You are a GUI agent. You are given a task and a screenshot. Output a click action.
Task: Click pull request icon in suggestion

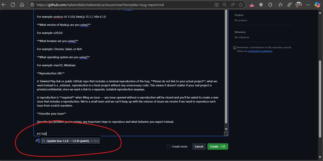pyautogui.click(x=43, y=141)
